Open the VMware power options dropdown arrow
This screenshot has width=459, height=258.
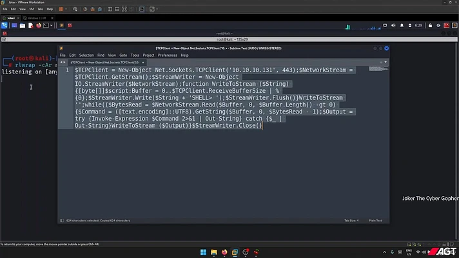tap(66, 9)
